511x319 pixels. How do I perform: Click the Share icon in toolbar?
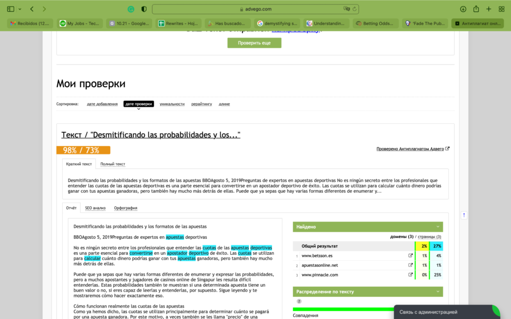point(476,9)
